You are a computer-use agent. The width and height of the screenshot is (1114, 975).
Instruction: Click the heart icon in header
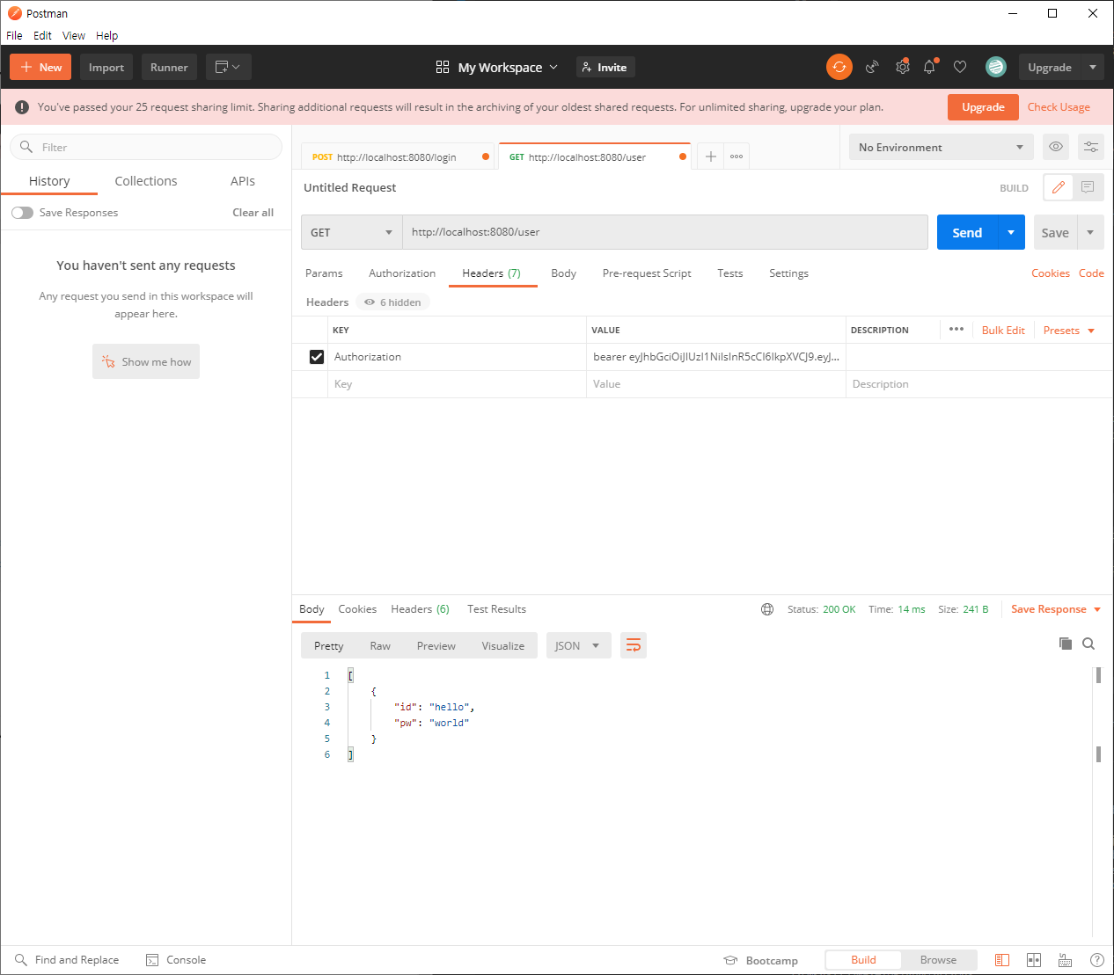(960, 67)
